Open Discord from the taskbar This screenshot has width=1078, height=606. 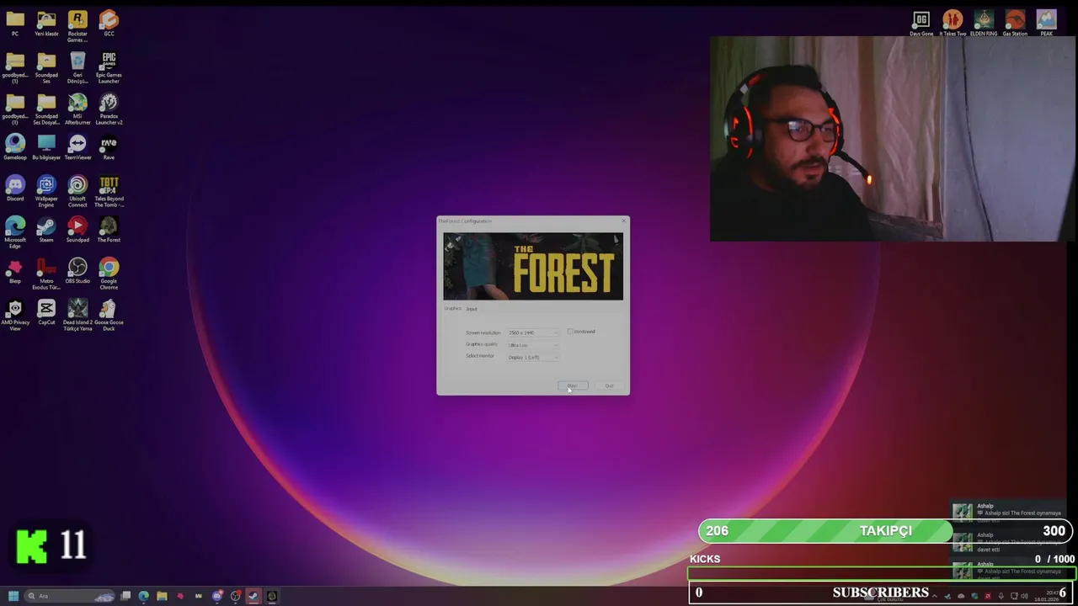point(216,596)
